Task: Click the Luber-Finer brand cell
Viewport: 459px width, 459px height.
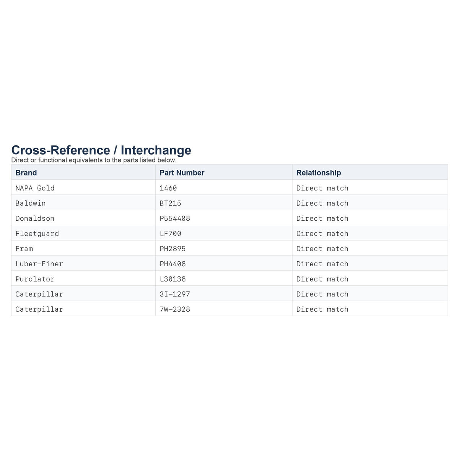Action: pyautogui.click(x=39, y=264)
